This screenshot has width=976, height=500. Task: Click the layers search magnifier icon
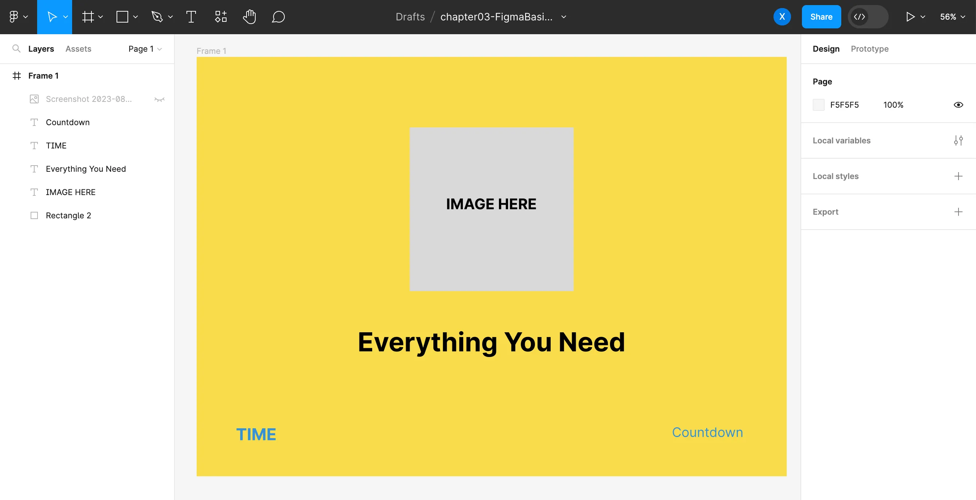click(16, 48)
